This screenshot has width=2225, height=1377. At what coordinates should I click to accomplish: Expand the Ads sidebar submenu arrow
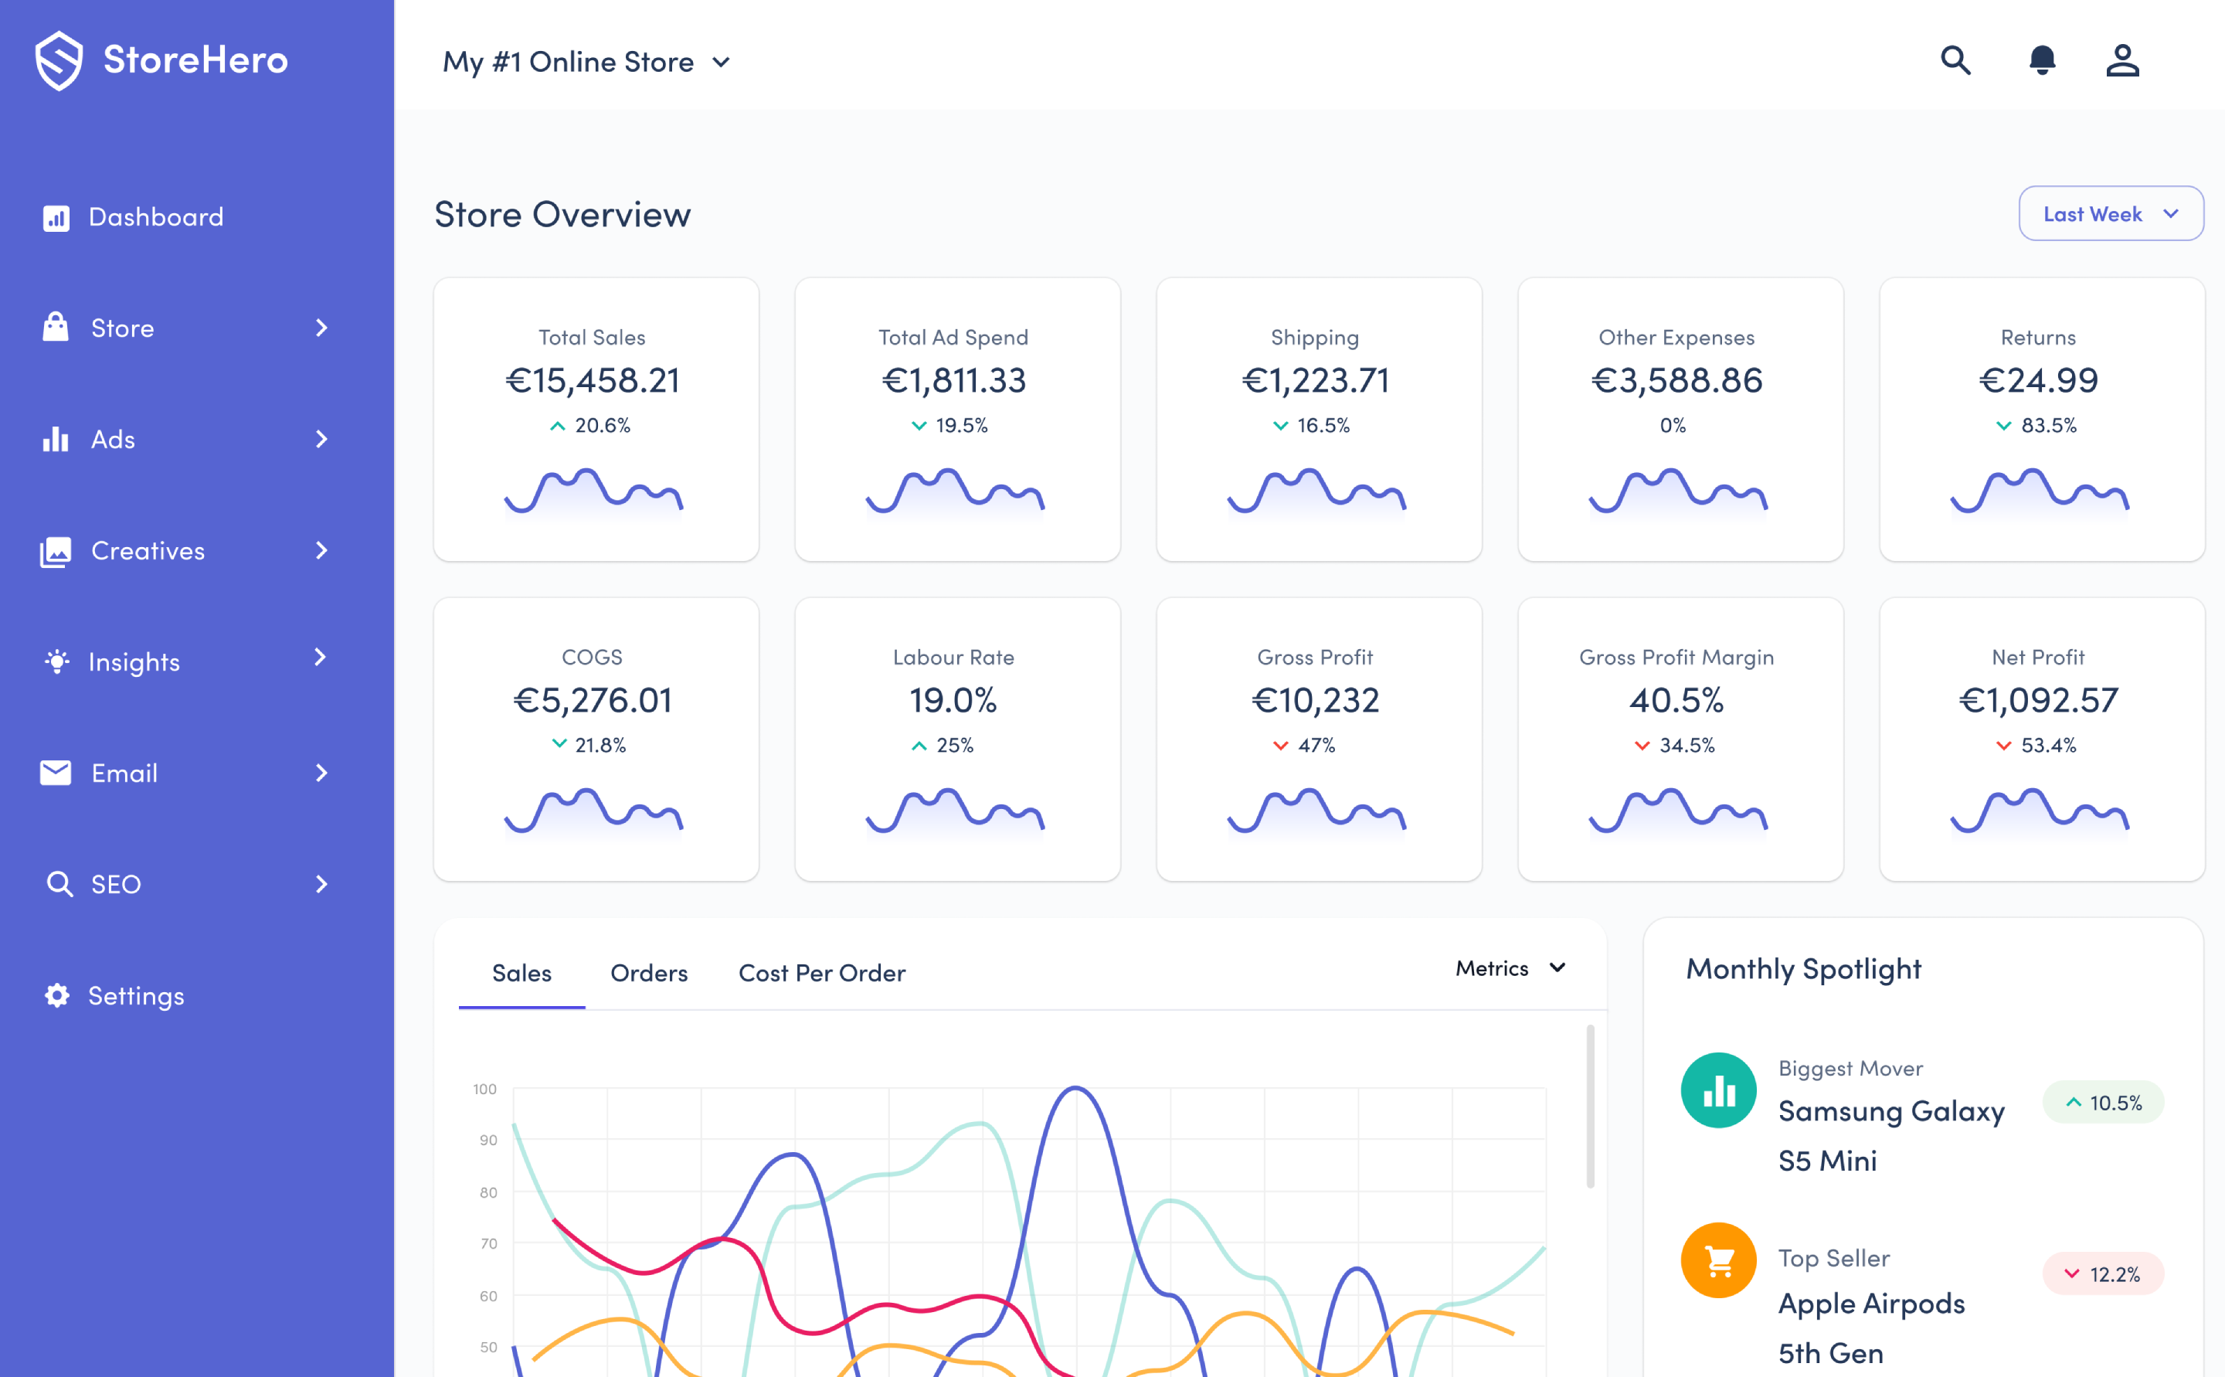click(321, 439)
